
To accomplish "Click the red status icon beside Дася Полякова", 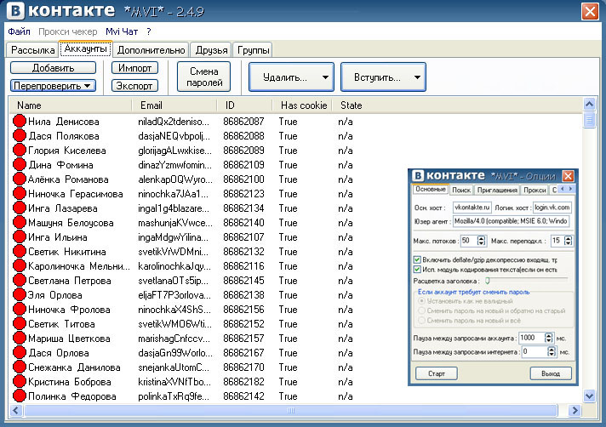I will [19, 136].
